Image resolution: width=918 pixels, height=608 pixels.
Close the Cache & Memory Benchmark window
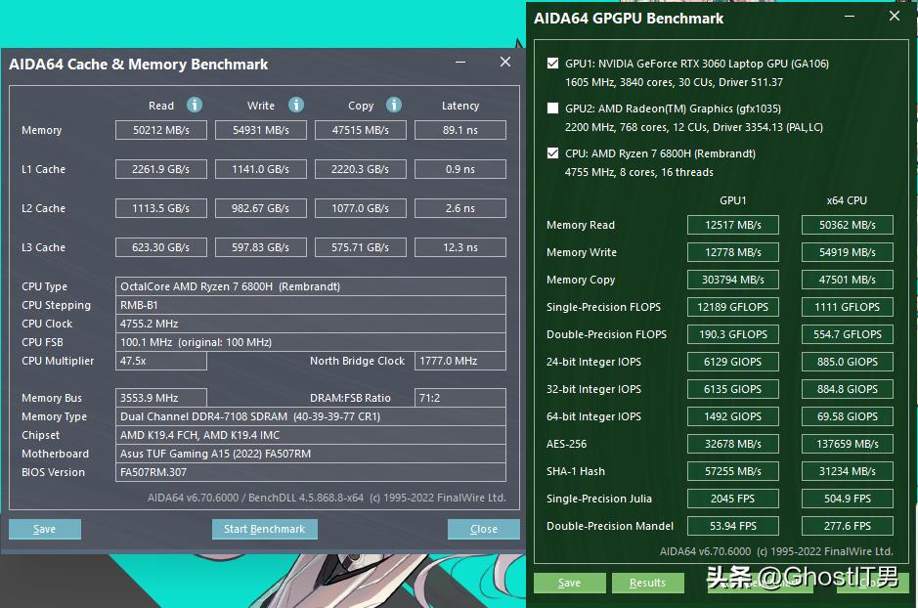pos(504,63)
